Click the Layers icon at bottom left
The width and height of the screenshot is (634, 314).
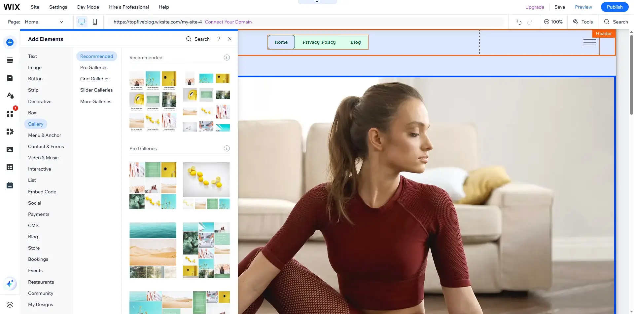coord(10,304)
